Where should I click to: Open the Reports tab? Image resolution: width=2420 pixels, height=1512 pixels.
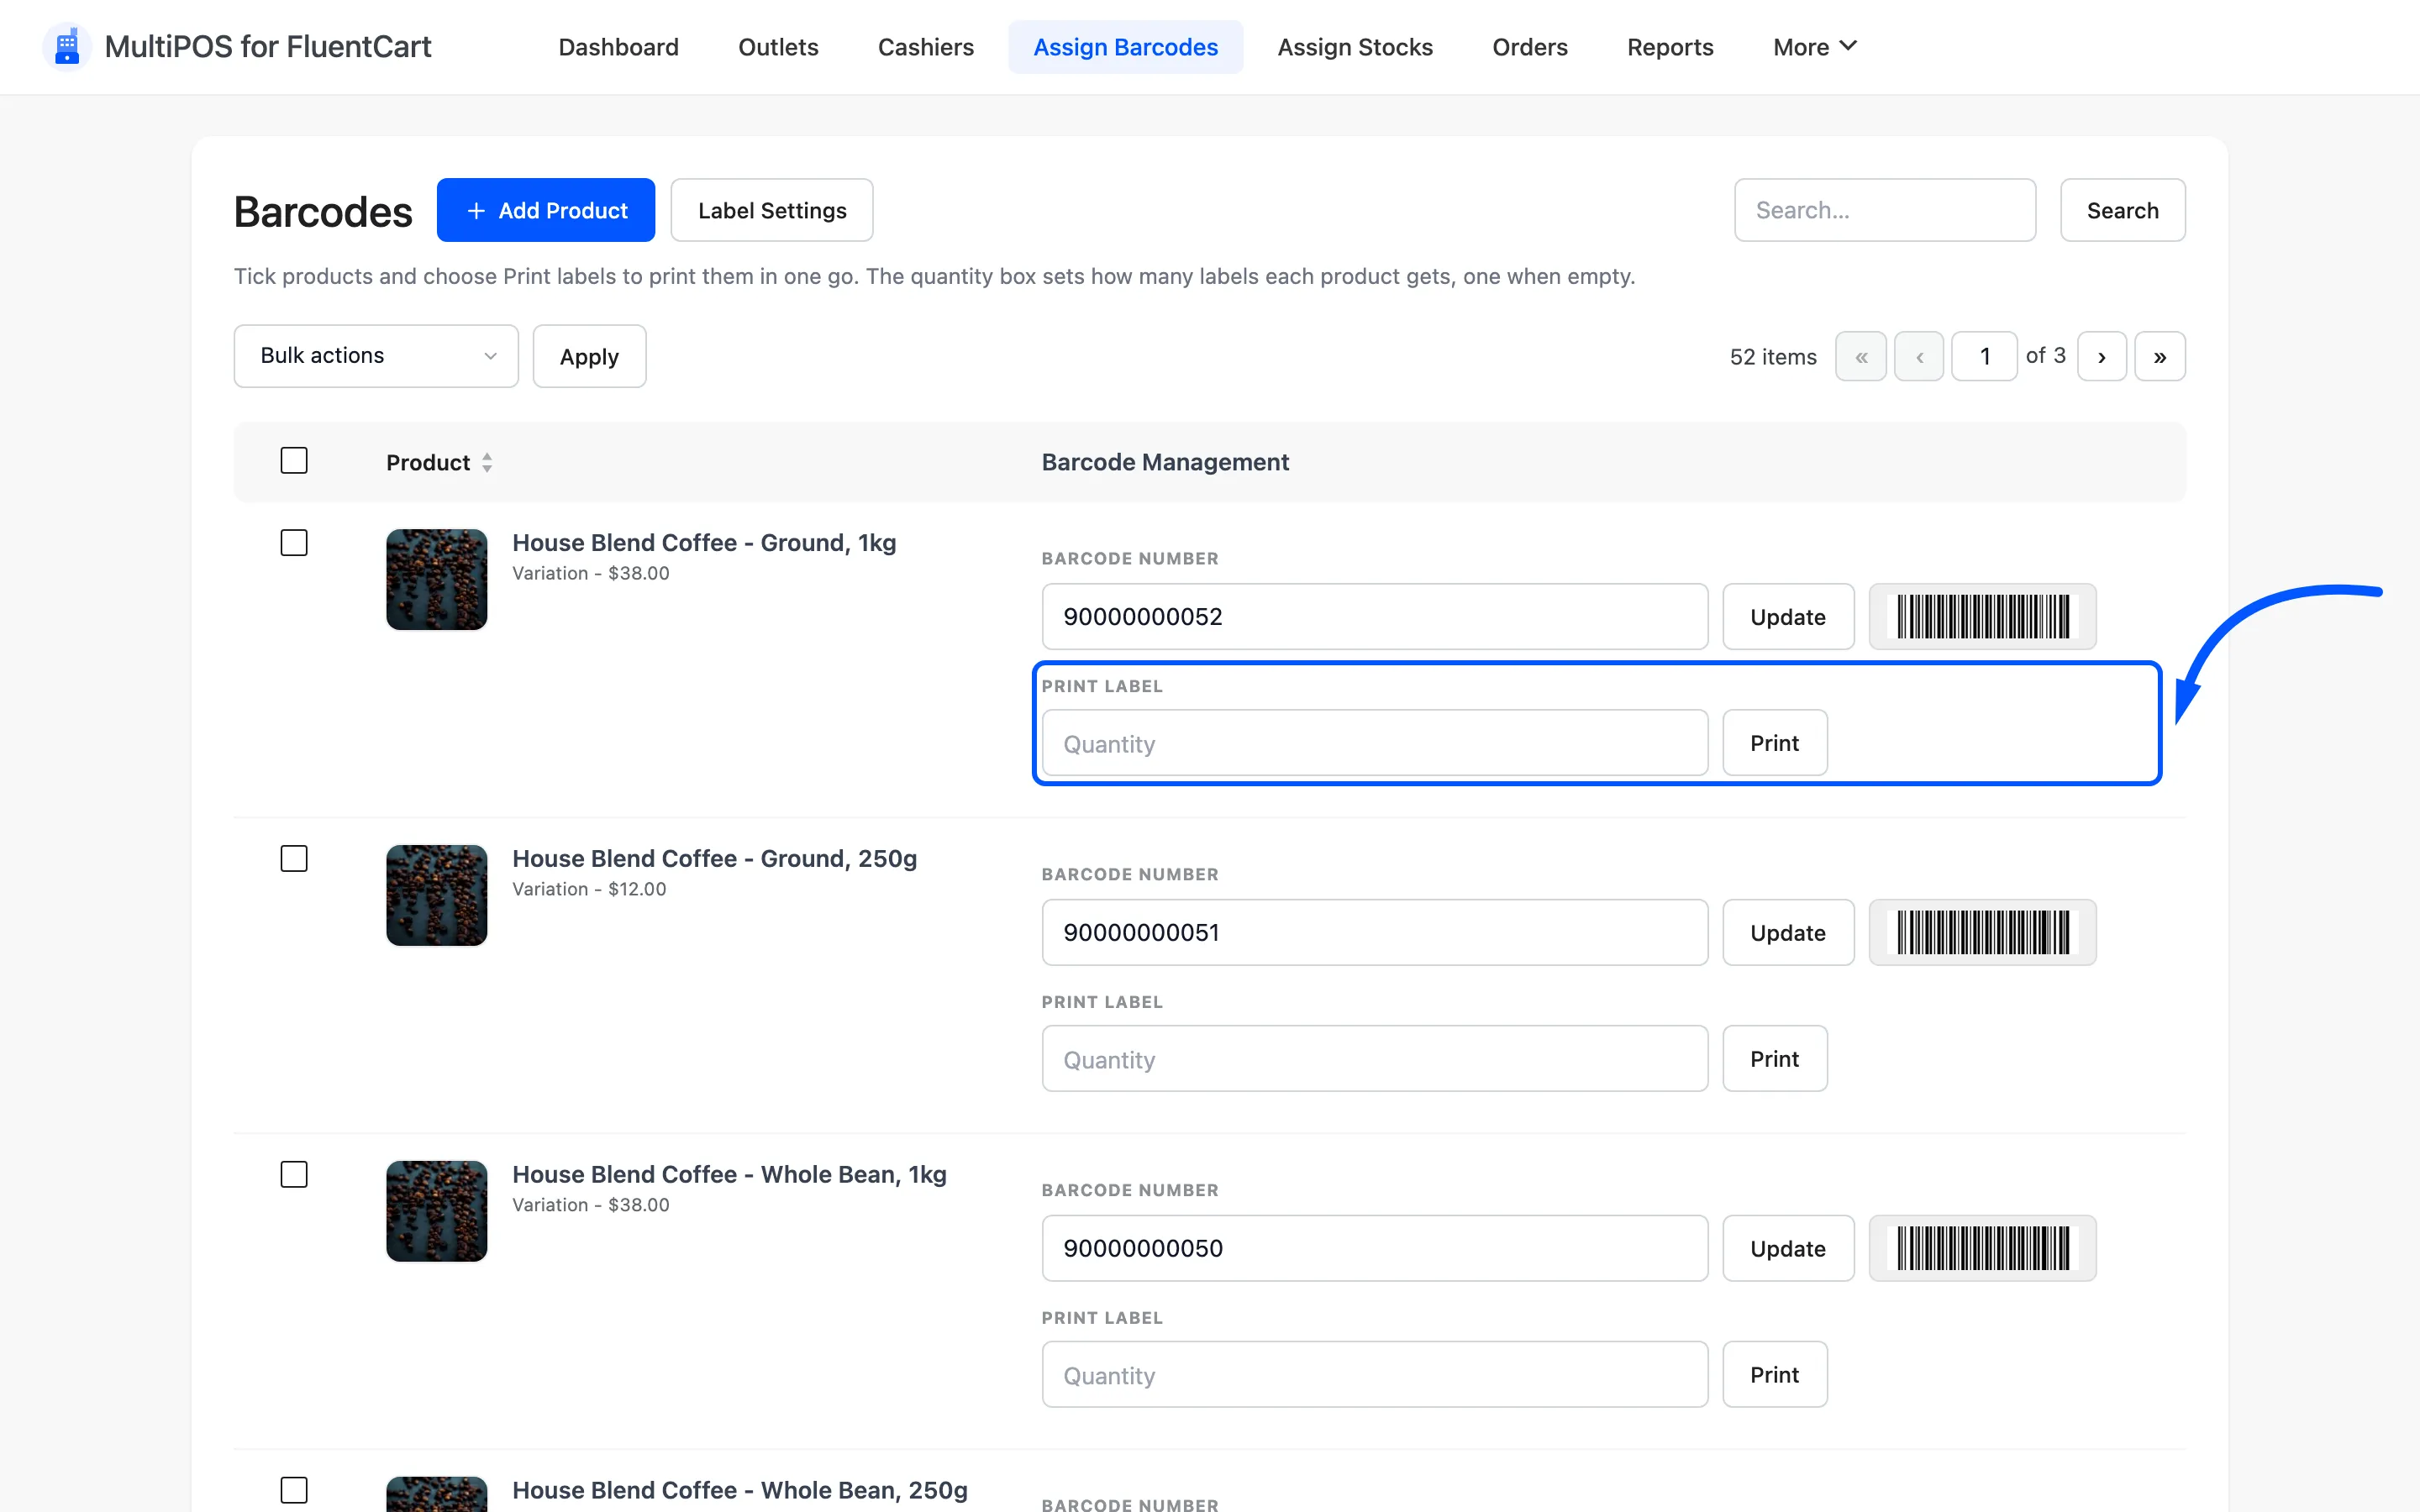pos(1669,47)
